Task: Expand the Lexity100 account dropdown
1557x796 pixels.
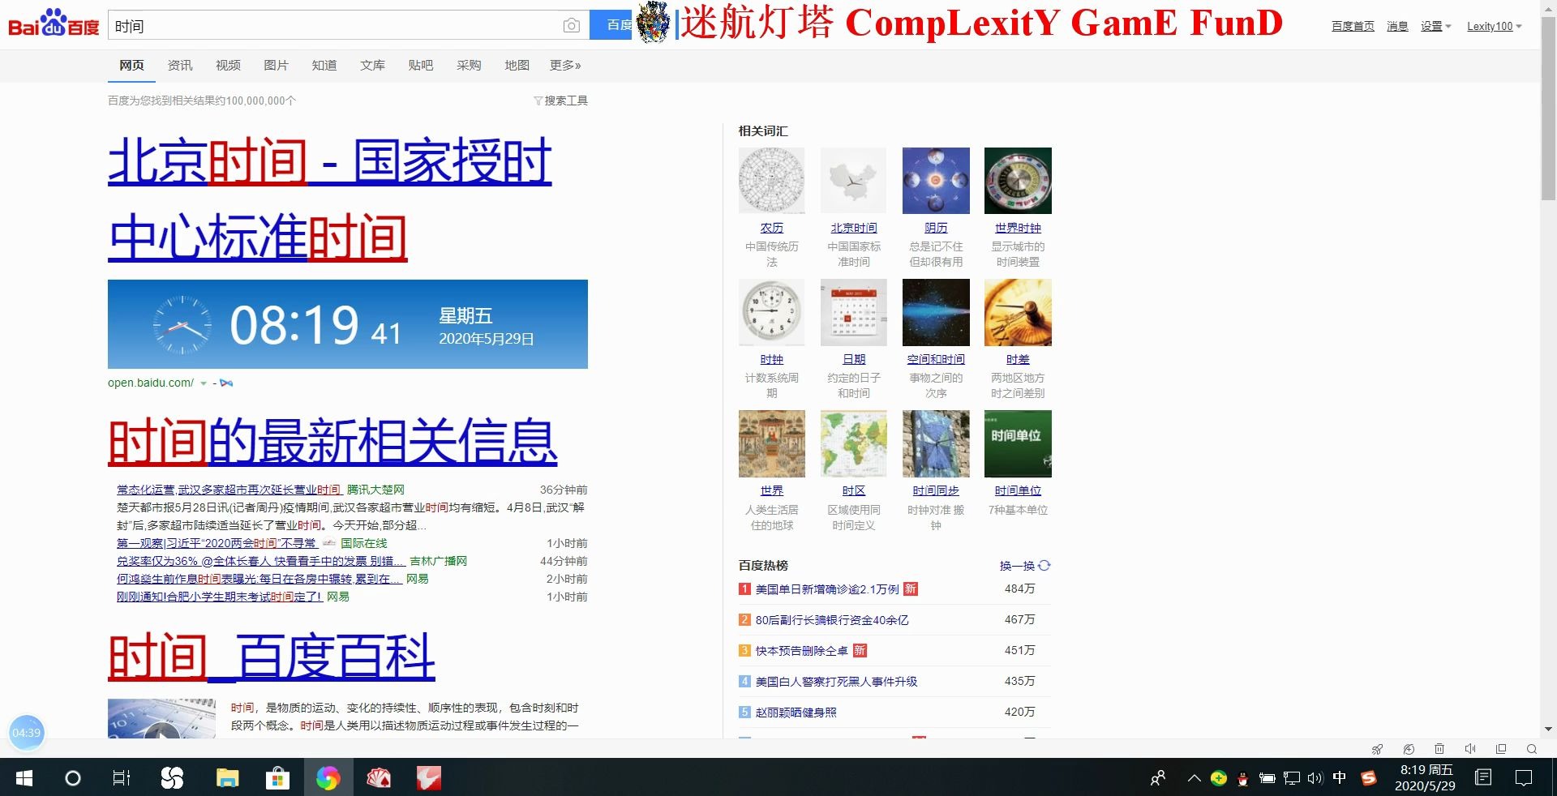Action: (x=1494, y=26)
